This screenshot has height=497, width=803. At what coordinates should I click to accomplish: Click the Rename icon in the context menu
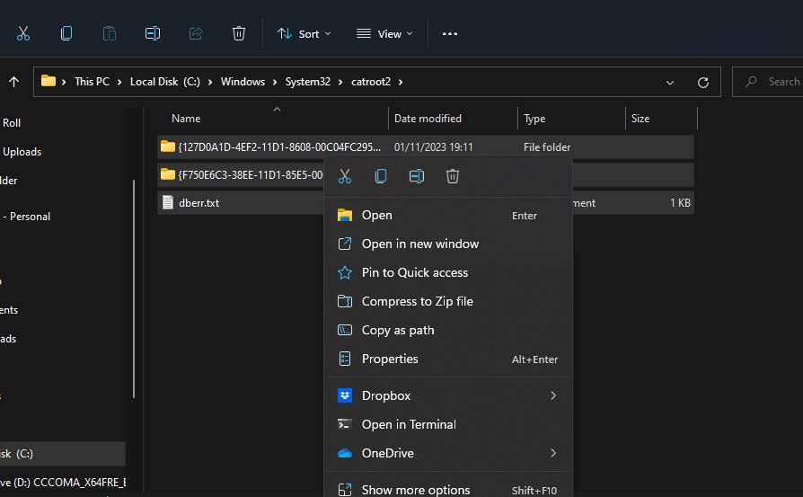417,176
